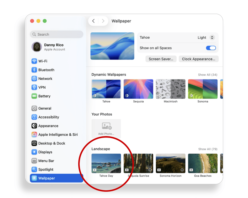The width and height of the screenshot is (248, 198).
Task: Expand Dynamic Wallpapers with Show All (34)
Action: tap(208, 75)
